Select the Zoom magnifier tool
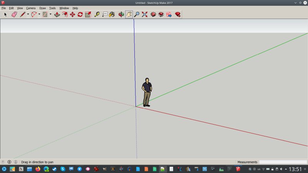 click(x=137, y=15)
